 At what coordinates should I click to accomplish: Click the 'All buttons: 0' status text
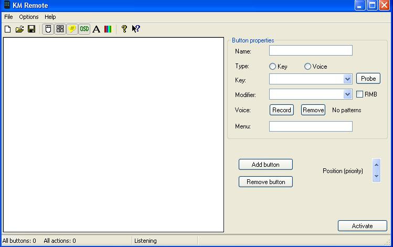[19, 241]
